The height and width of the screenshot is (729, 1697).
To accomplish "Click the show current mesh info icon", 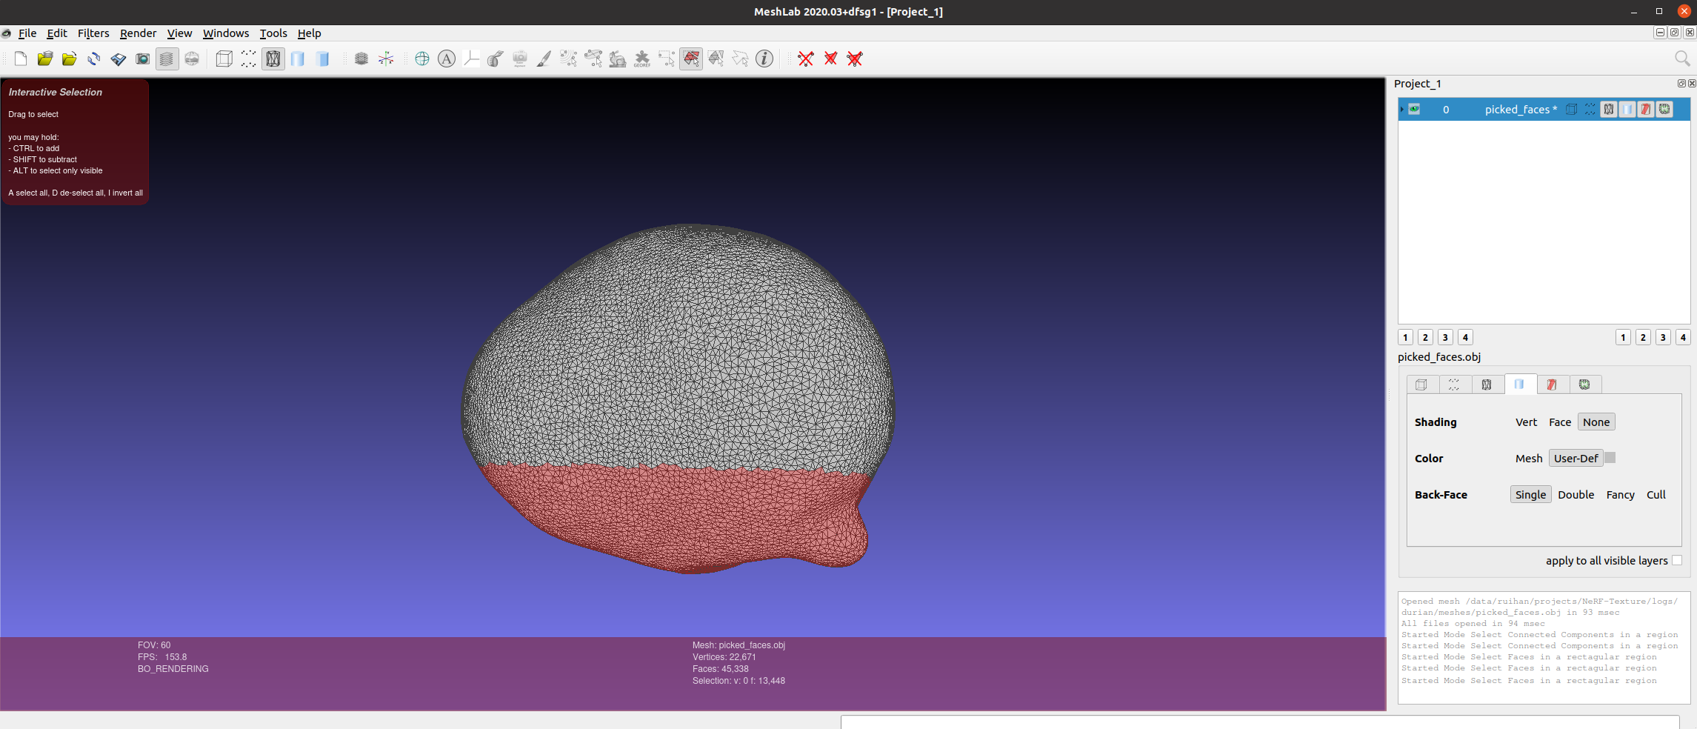I will tap(764, 59).
